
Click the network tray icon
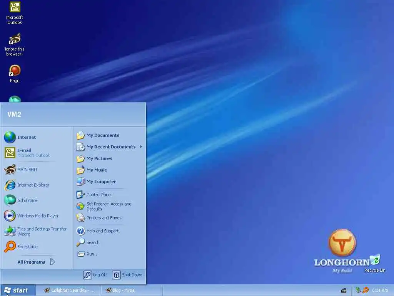[358, 290]
